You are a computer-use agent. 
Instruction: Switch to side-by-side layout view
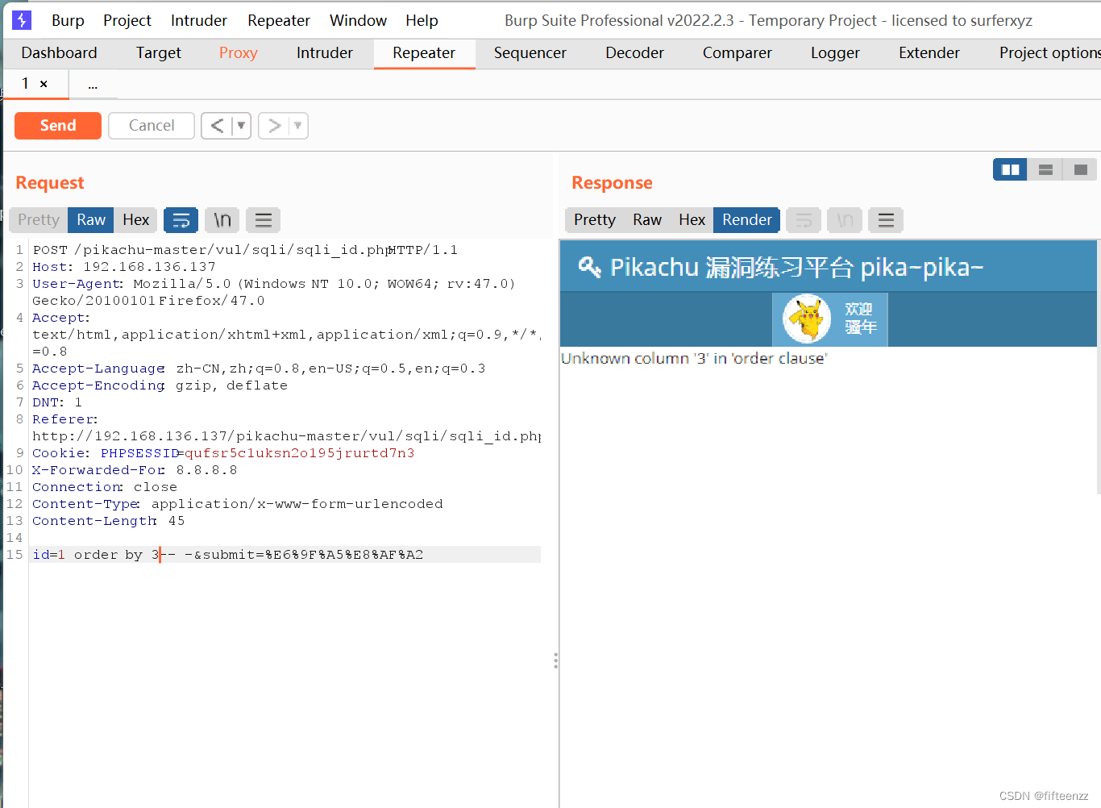(x=1010, y=169)
